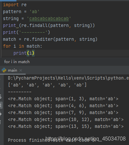Close the main run tab
Viewport: 129px width, 145px height.
[21, 70]
